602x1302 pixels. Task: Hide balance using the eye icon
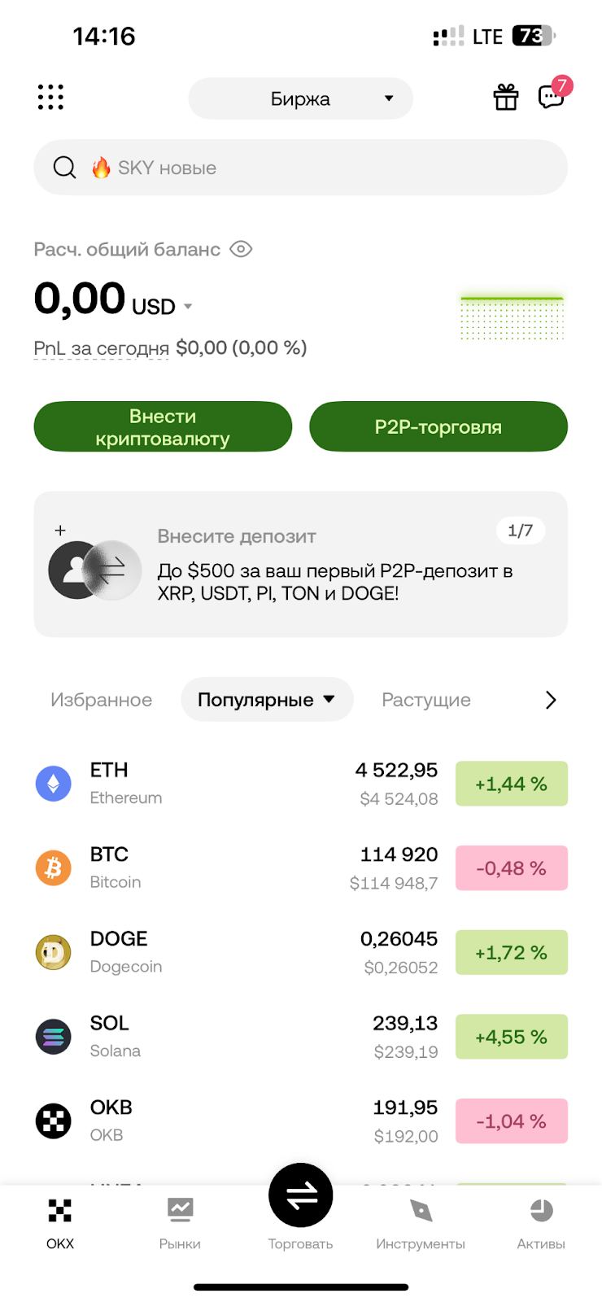pyautogui.click(x=241, y=249)
